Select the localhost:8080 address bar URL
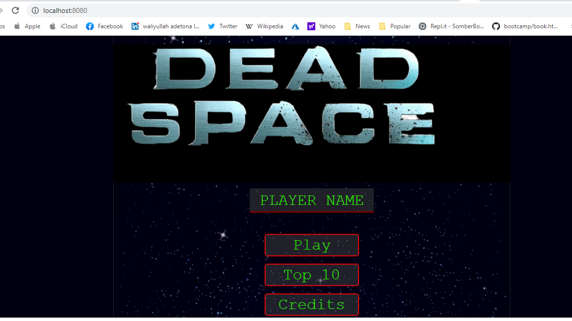572x321 pixels. pyautogui.click(x=65, y=10)
